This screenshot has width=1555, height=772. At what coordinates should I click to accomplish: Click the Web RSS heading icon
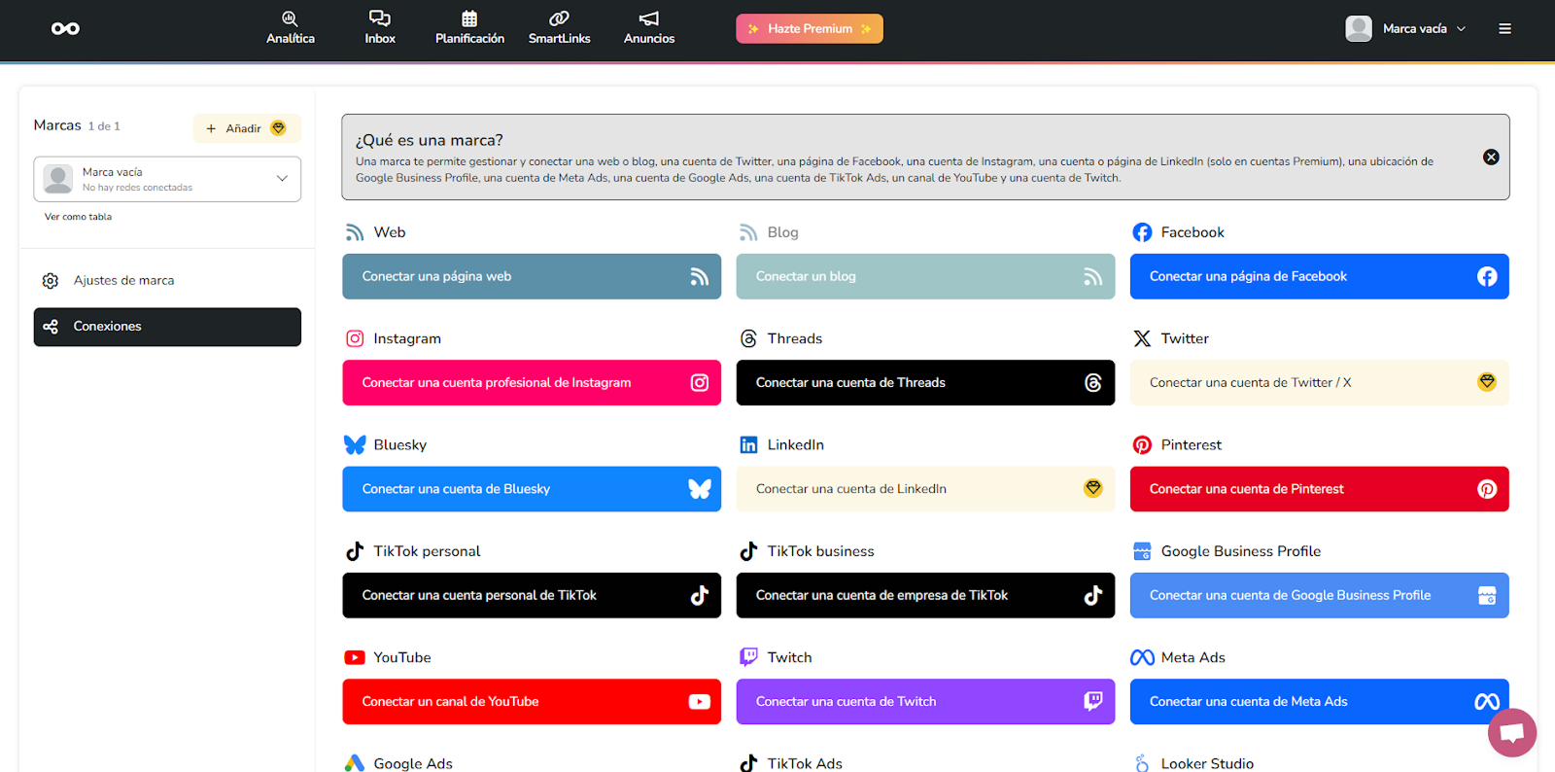click(355, 232)
